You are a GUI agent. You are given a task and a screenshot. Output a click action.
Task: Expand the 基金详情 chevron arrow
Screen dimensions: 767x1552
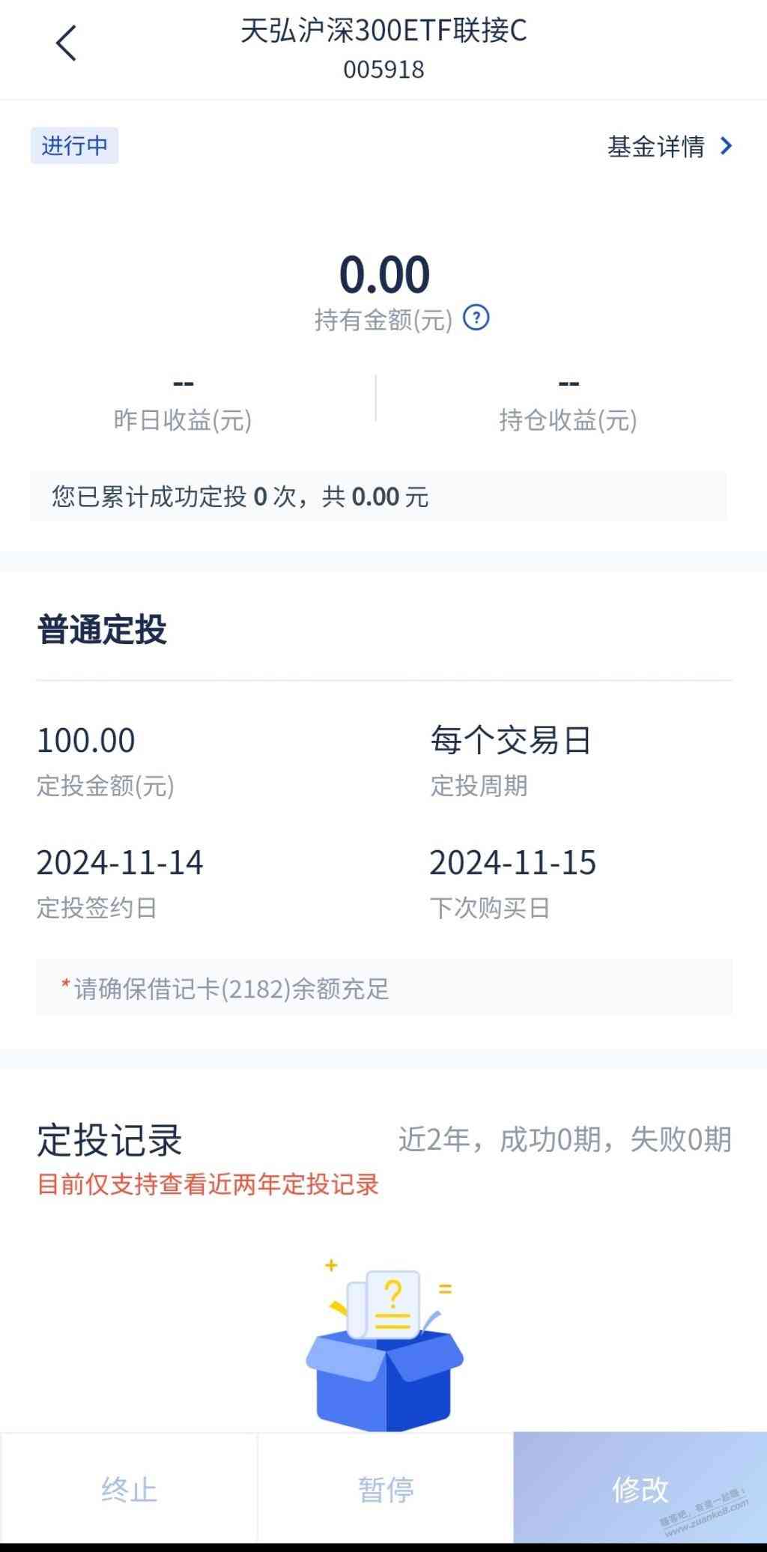tap(725, 146)
